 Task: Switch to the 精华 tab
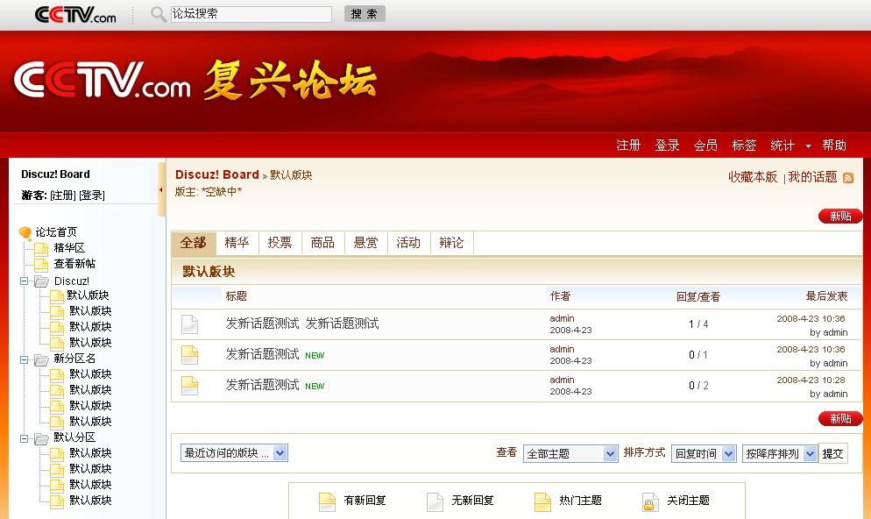[237, 243]
